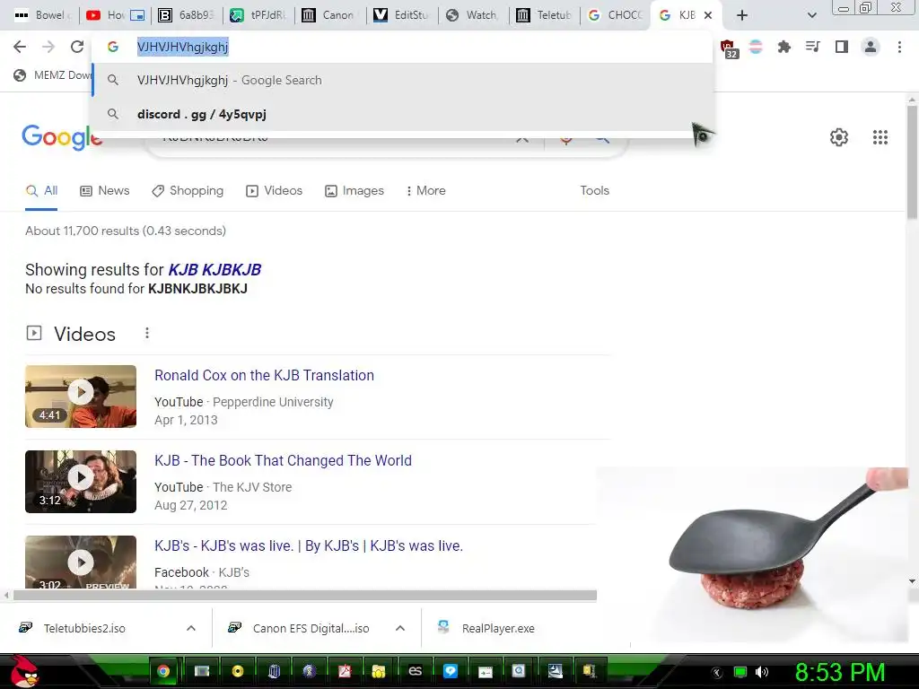
Task: Open Chrome's three-dot main menu
Action: (x=899, y=47)
